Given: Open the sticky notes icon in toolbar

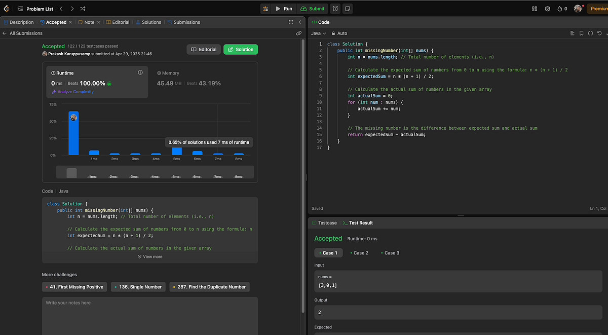Looking at the screenshot, I should pyautogui.click(x=348, y=9).
